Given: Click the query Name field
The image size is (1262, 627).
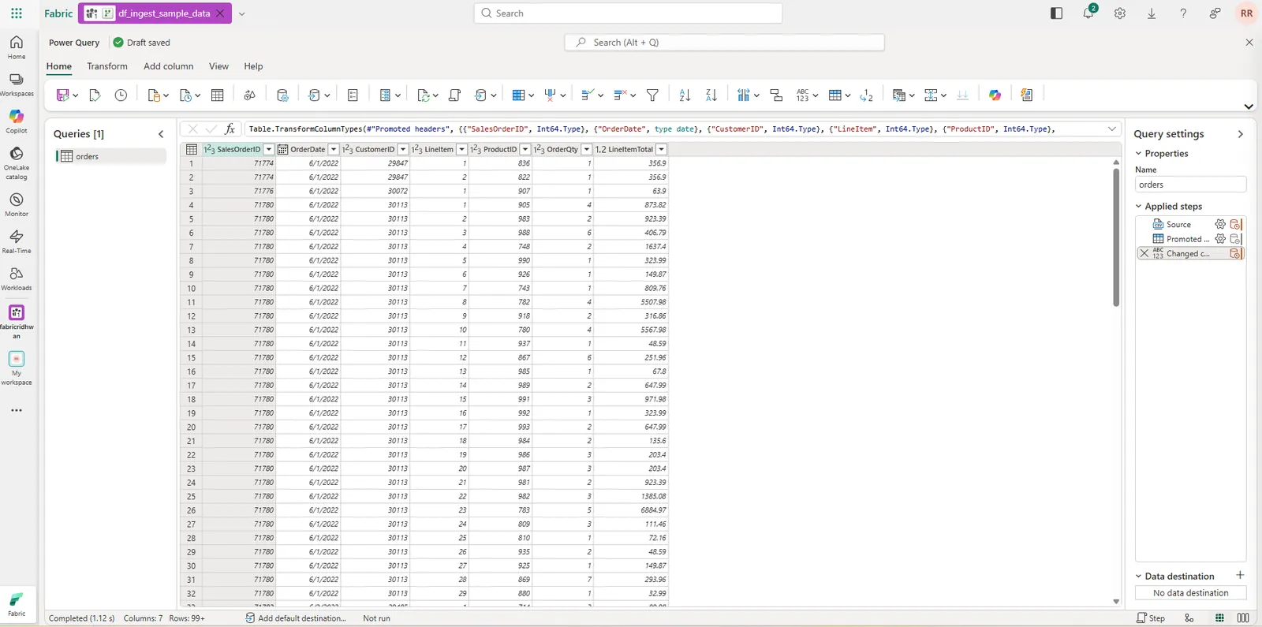Looking at the screenshot, I should coord(1190,185).
